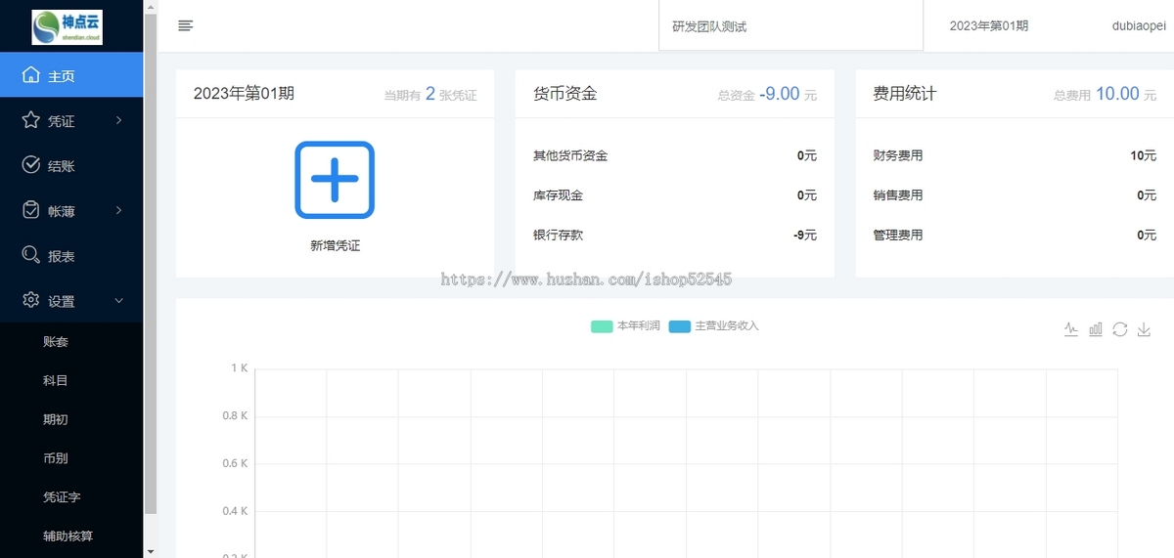Open the 币别 settings submenu
This screenshot has width=1174, height=558.
coord(71,458)
